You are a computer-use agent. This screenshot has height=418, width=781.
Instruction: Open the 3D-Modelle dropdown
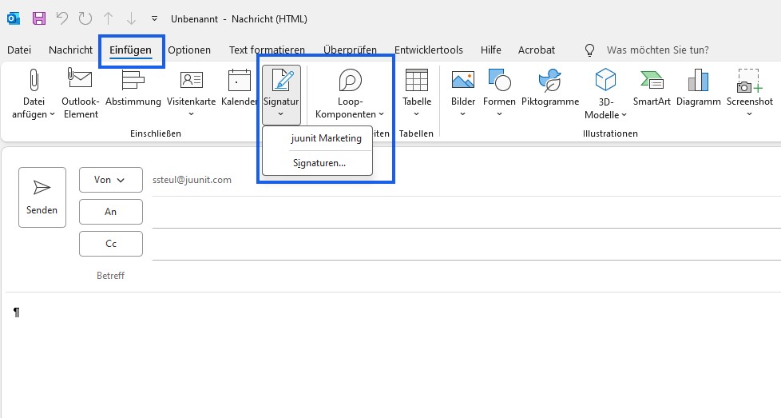[605, 94]
